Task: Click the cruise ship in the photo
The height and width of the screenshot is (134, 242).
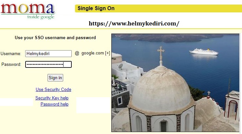Action: pyautogui.click(x=204, y=52)
